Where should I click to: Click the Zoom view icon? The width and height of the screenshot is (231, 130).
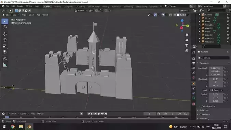187,35
